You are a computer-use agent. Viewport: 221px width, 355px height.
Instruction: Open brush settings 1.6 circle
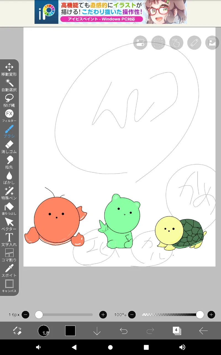click(44, 331)
